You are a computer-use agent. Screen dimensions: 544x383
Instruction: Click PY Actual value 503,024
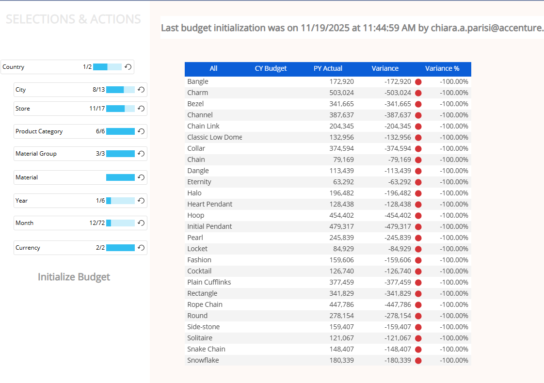(342, 93)
